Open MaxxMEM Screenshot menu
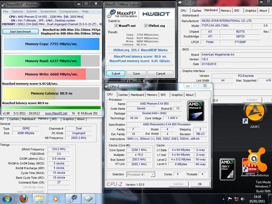This screenshot has height=204, width=272. tap(48, 11)
